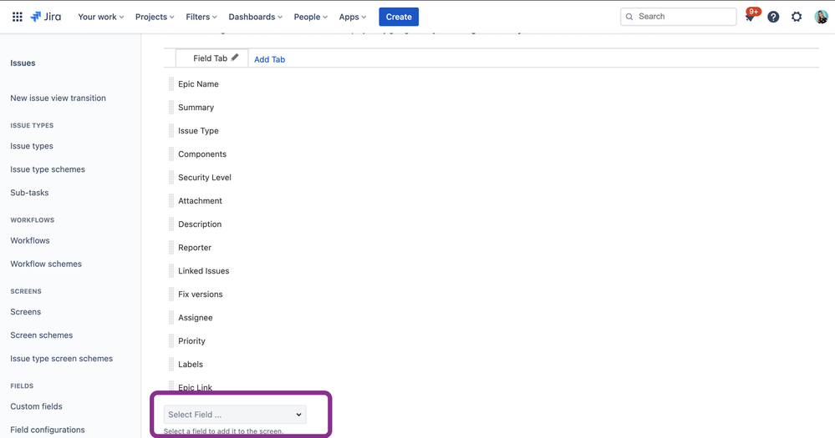Click the drag handle beside Epic Name

[x=171, y=83]
